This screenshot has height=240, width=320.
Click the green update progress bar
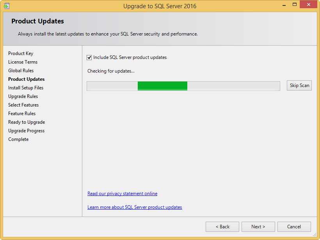(162, 86)
